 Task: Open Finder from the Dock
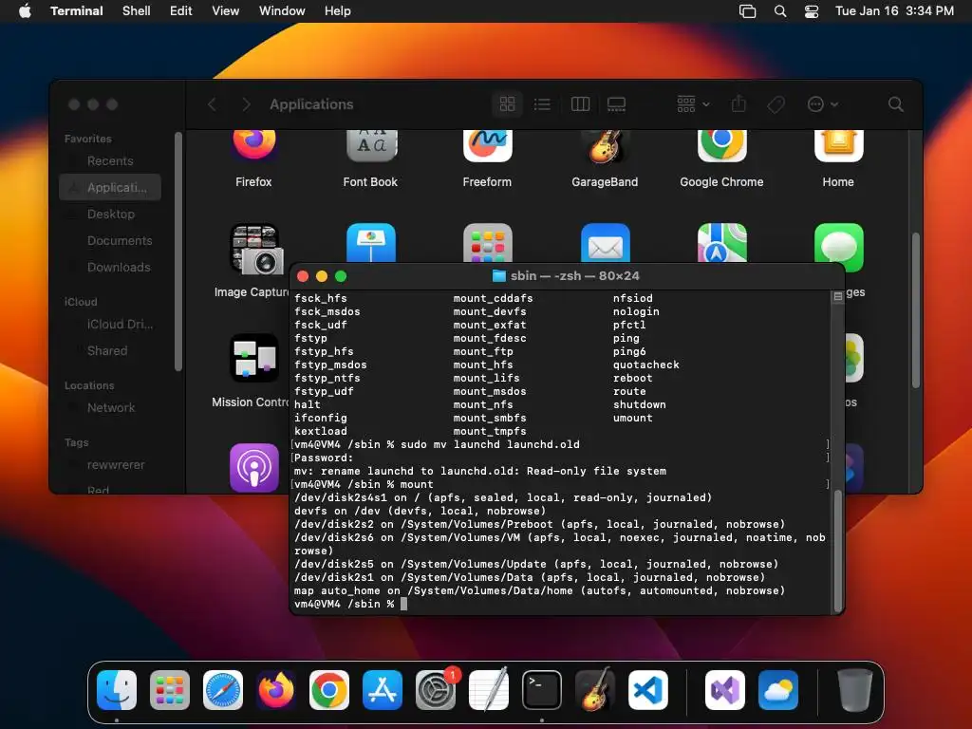[x=117, y=690]
